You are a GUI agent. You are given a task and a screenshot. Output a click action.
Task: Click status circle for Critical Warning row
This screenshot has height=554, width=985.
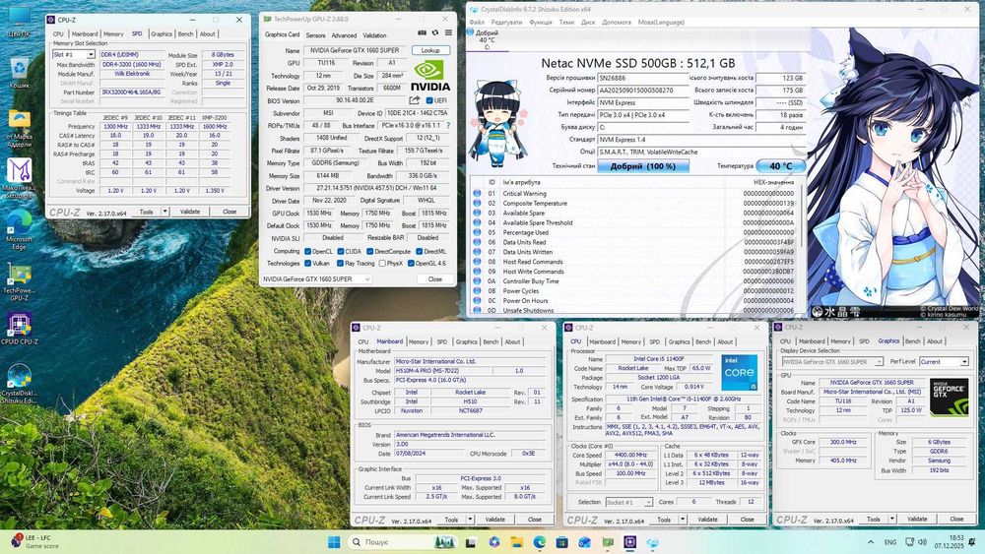pos(478,194)
